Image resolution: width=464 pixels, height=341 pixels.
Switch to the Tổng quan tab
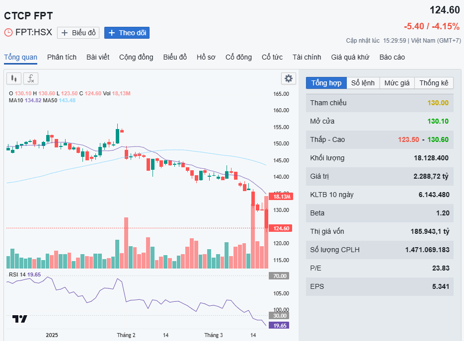pyautogui.click(x=20, y=57)
